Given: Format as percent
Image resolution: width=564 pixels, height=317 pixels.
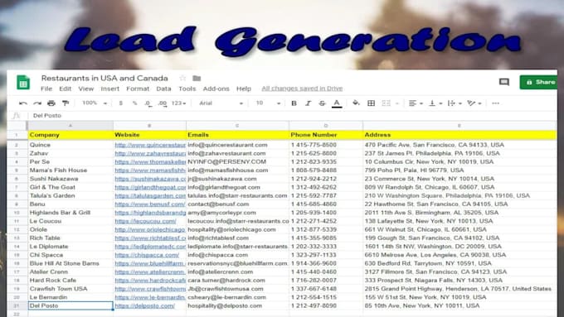Looking at the screenshot, I should pos(134,103).
